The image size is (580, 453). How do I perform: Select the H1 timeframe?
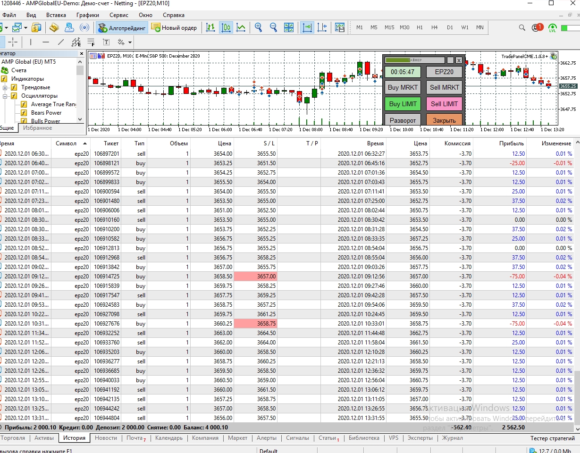tap(420, 28)
